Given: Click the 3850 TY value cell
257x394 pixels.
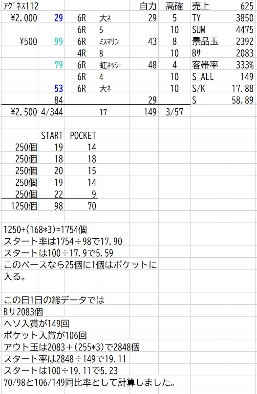Looking at the screenshot, I should (x=241, y=18).
